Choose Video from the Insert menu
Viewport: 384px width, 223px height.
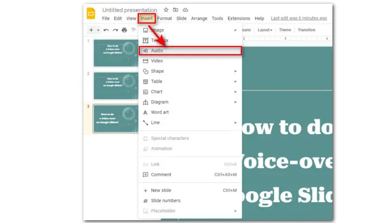190,61
